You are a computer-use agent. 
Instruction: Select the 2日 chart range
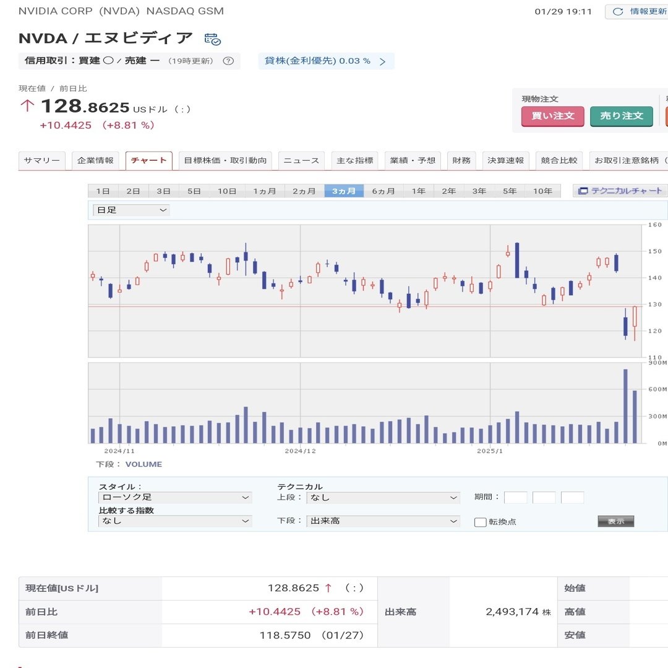[x=133, y=191]
